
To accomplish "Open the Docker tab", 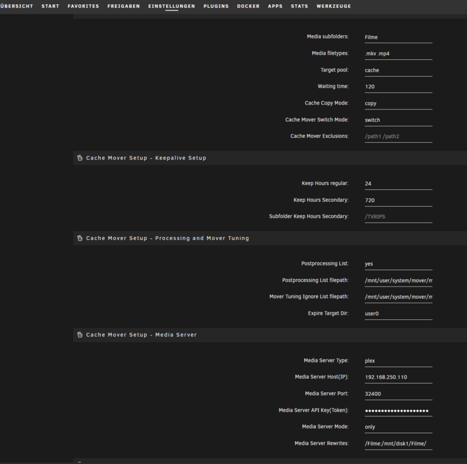I will (248, 6).
